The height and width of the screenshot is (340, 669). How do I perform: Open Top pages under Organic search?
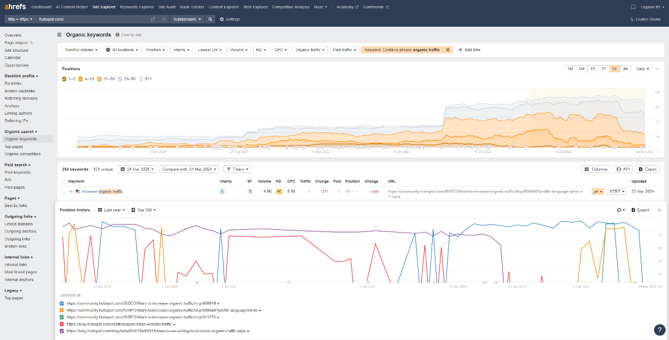pyautogui.click(x=14, y=146)
